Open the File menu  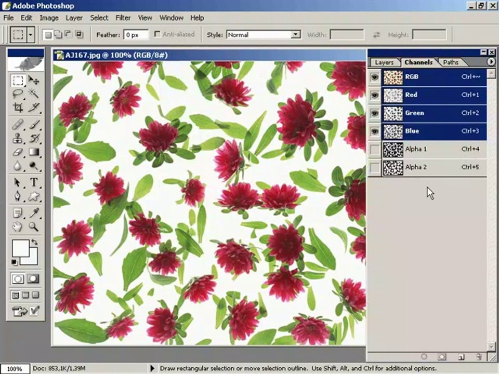click(9, 18)
